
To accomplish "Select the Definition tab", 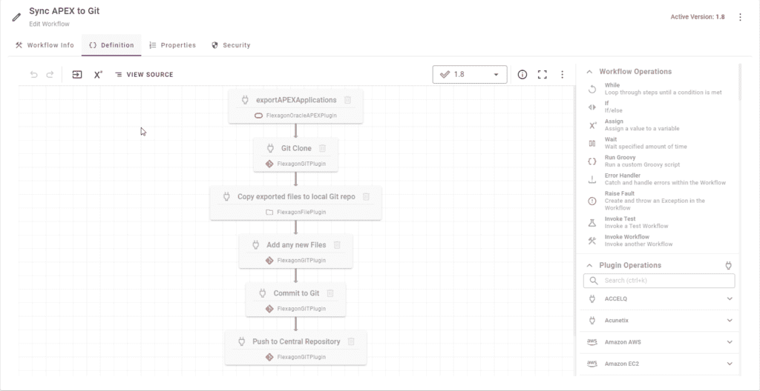I will 111,45.
